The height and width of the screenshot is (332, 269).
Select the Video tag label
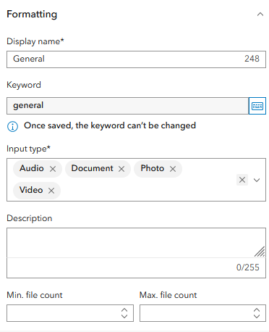pos(31,190)
